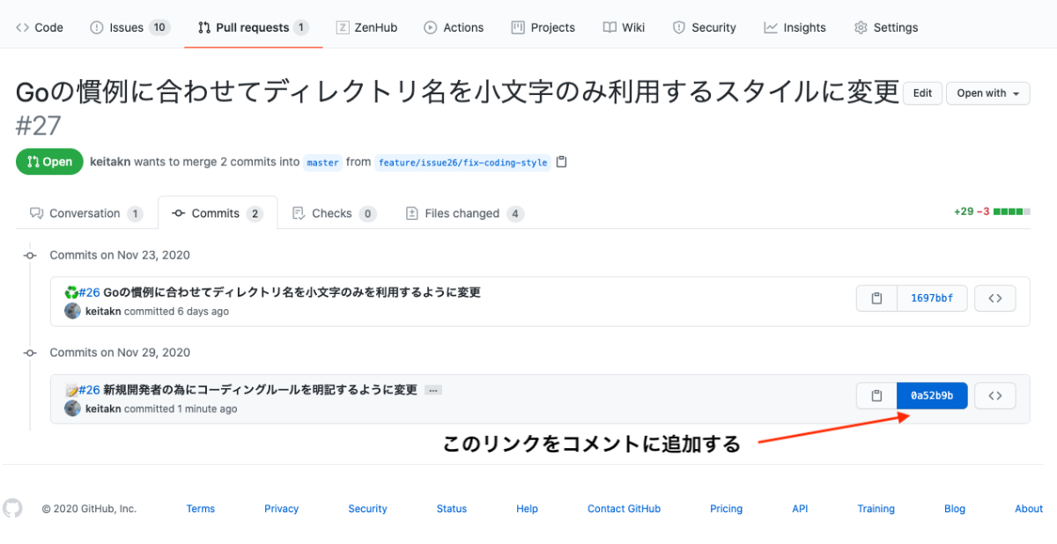Open the Pricing footer link

point(727,509)
